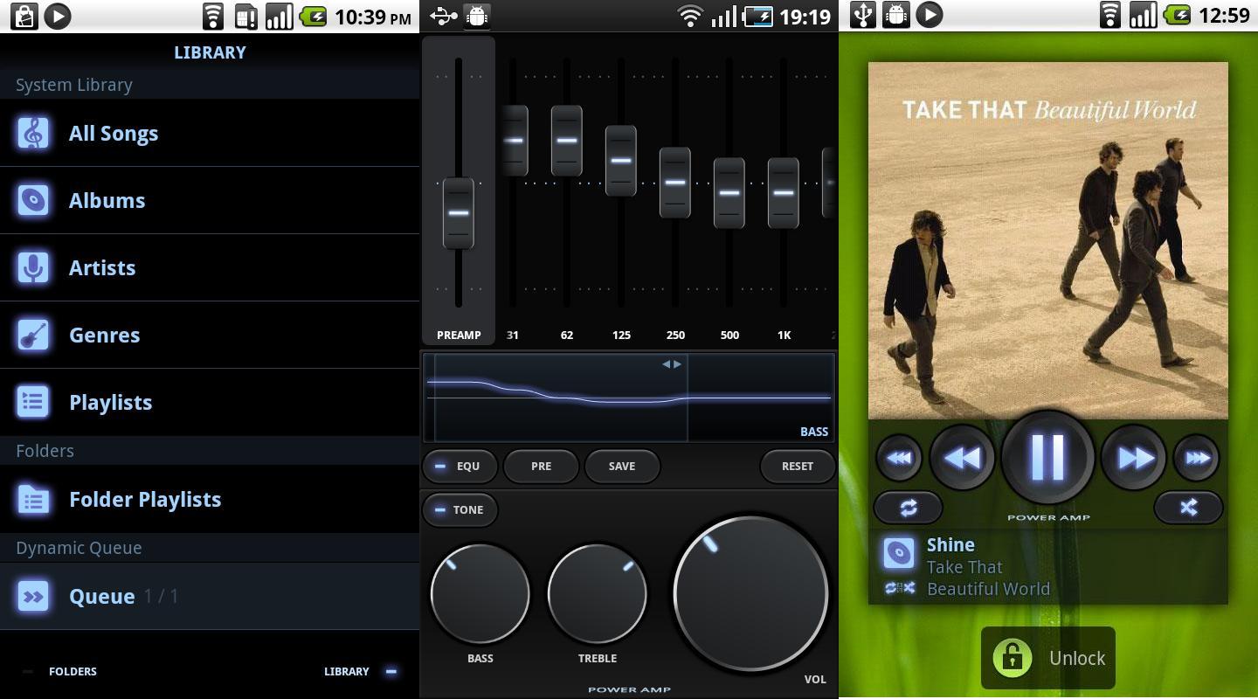Click the SAVE preset button
Image resolution: width=1258 pixels, height=699 pixels.
[x=622, y=466]
